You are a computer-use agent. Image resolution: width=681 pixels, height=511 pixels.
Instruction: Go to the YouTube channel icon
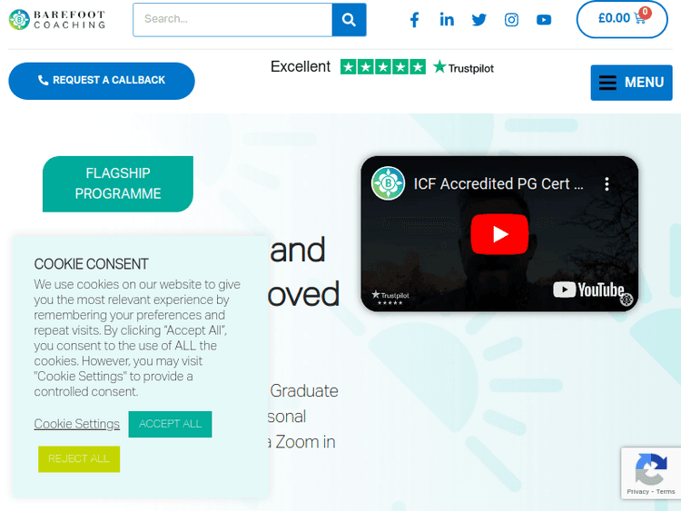(544, 20)
